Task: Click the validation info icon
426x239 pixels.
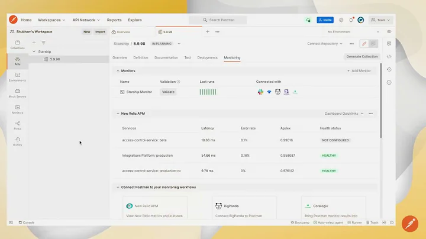Action: (x=179, y=82)
